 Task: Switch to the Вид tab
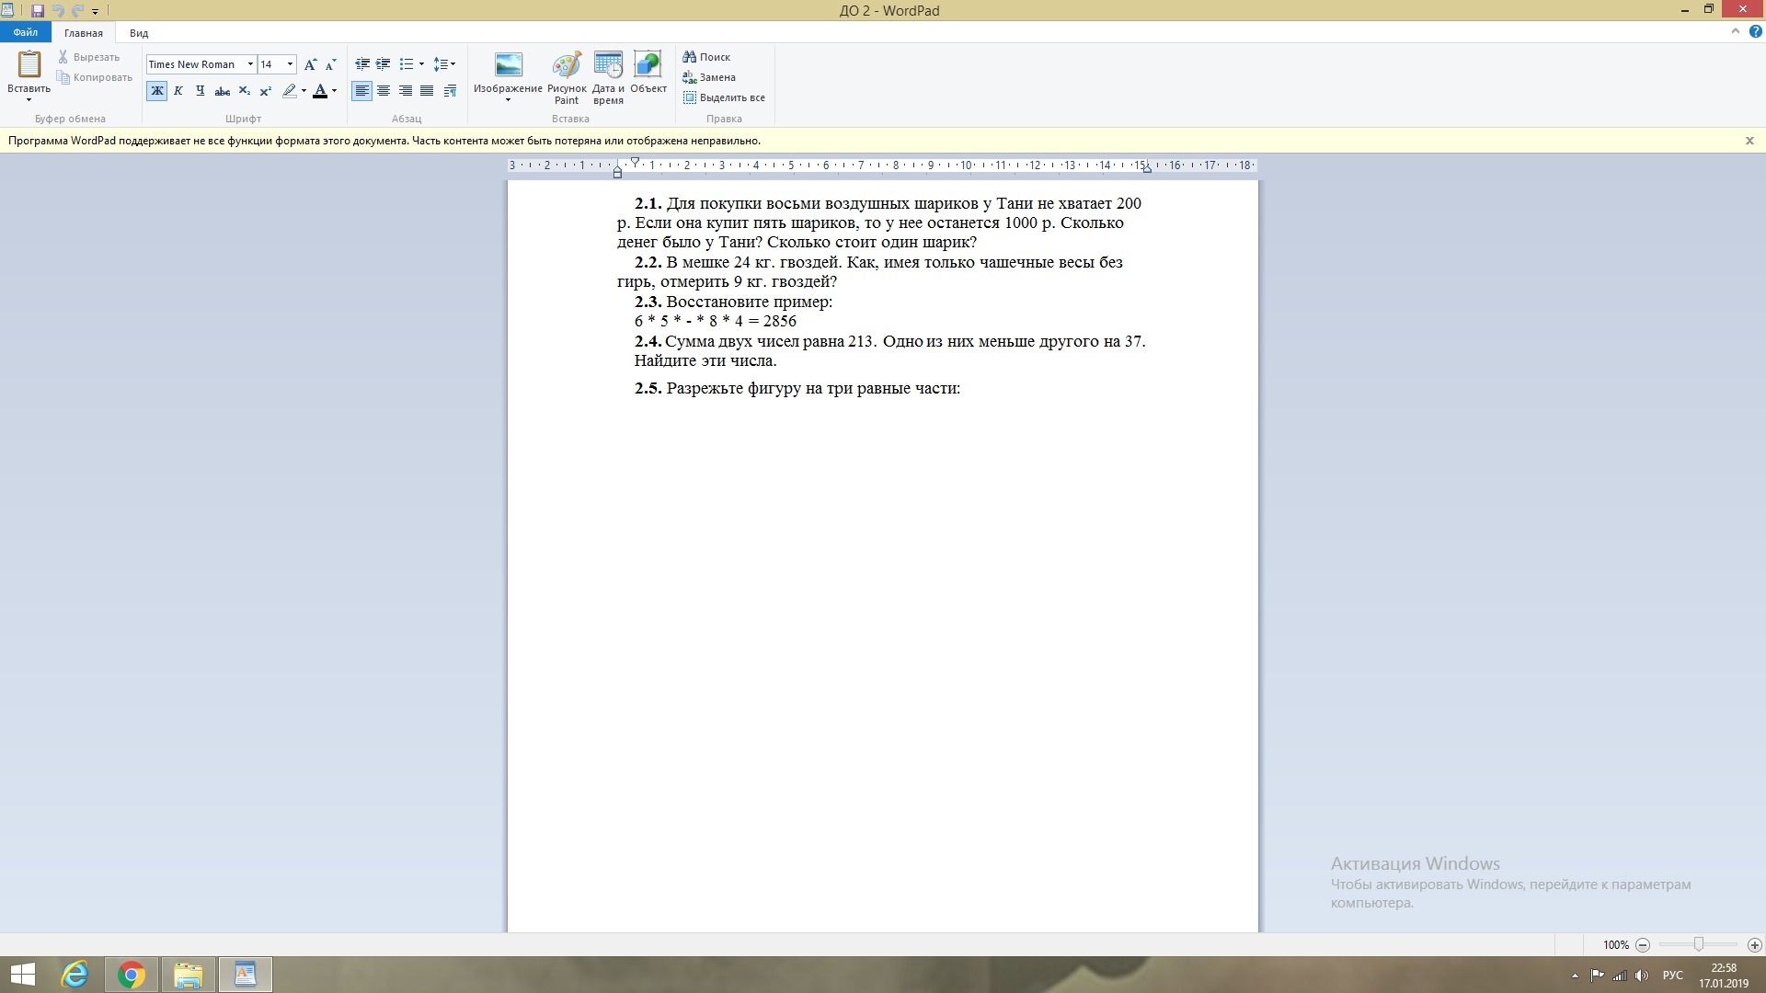tap(139, 33)
